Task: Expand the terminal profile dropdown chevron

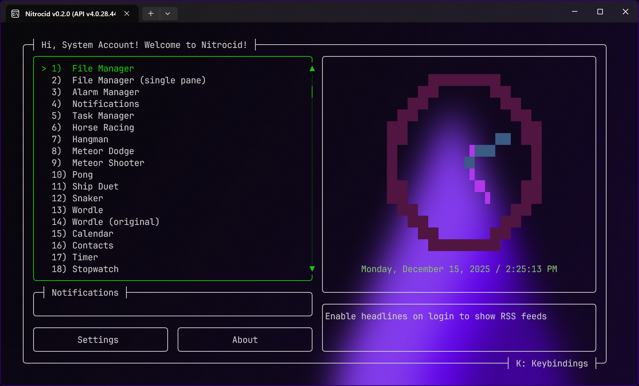Action: (168, 14)
